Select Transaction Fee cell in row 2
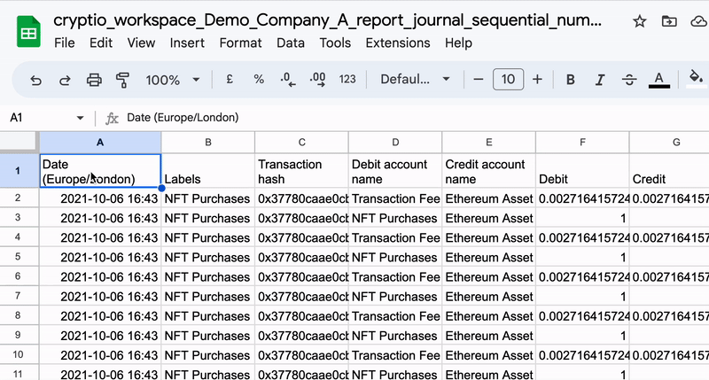709x380 pixels. pyautogui.click(x=395, y=198)
